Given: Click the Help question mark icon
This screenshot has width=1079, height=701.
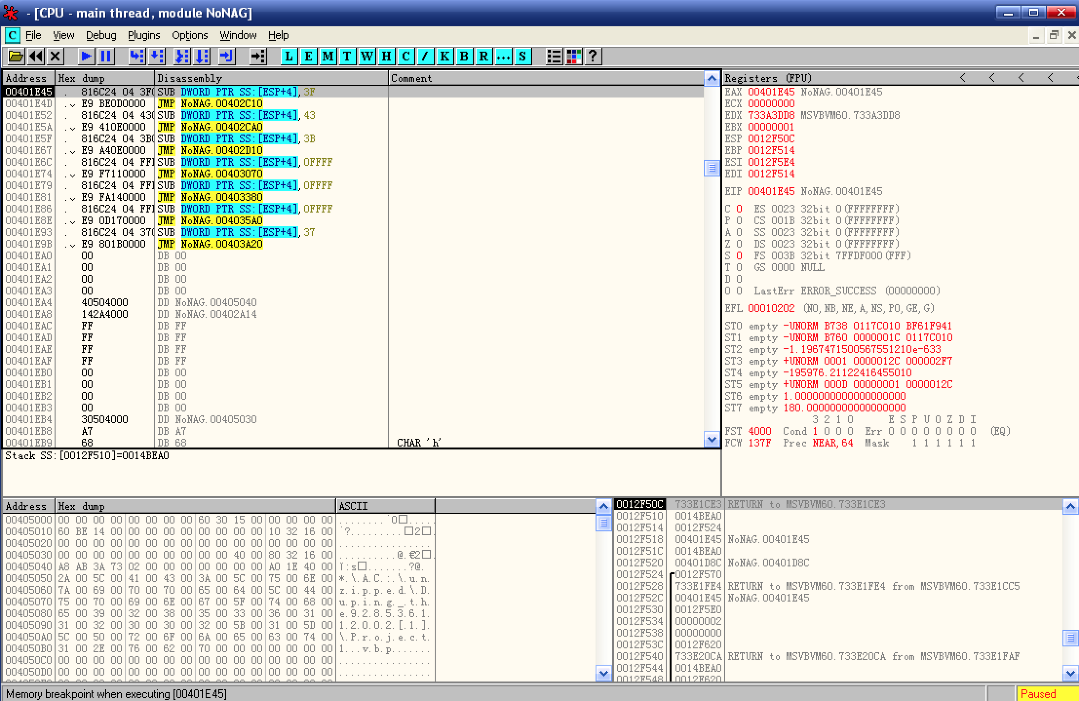Looking at the screenshot, I should [593, 57].
